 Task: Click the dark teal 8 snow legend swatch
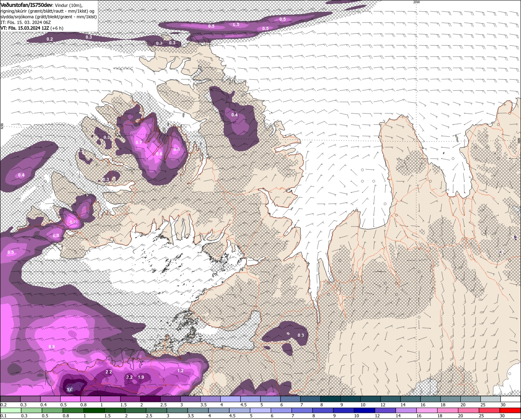pos(331,399)
